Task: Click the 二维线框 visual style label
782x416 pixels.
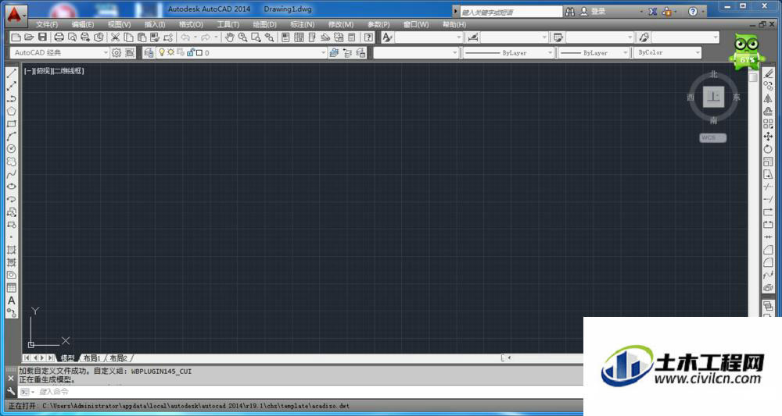Action: 68,71
